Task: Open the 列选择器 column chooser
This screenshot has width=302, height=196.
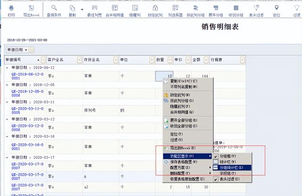Action: pyautogui.click(x=176, y=9)
